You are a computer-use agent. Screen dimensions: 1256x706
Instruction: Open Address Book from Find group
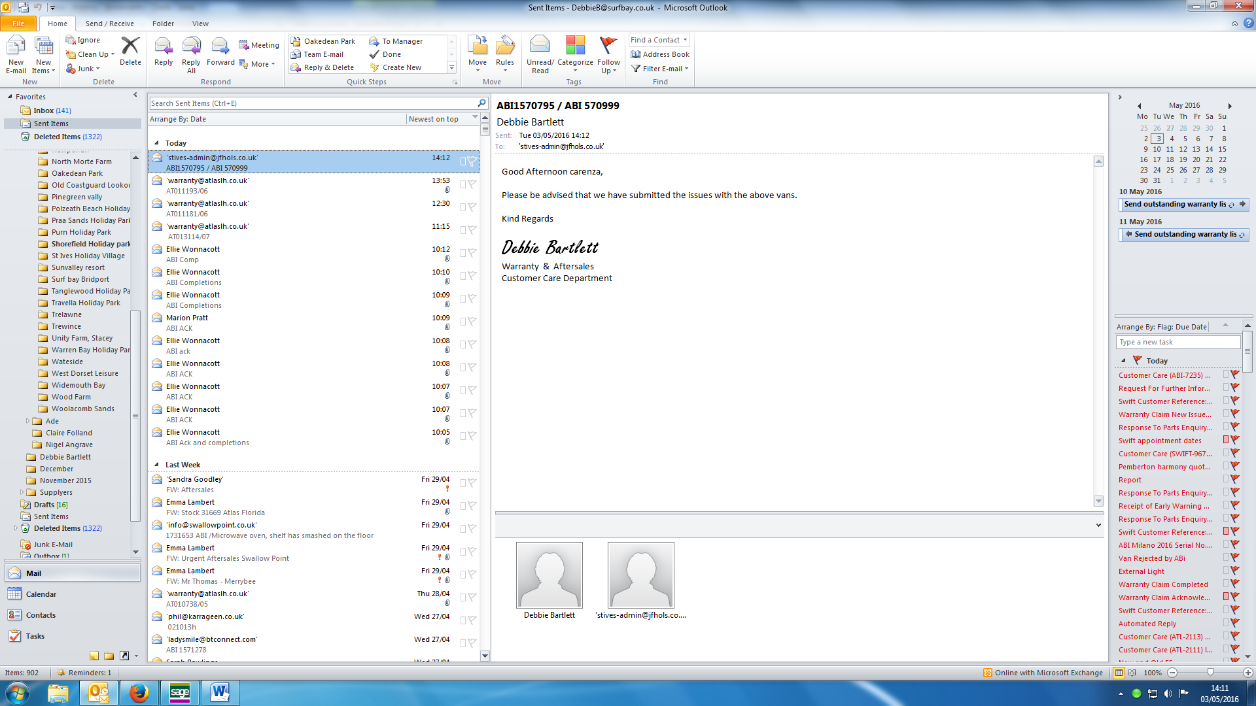click(660, 54)
